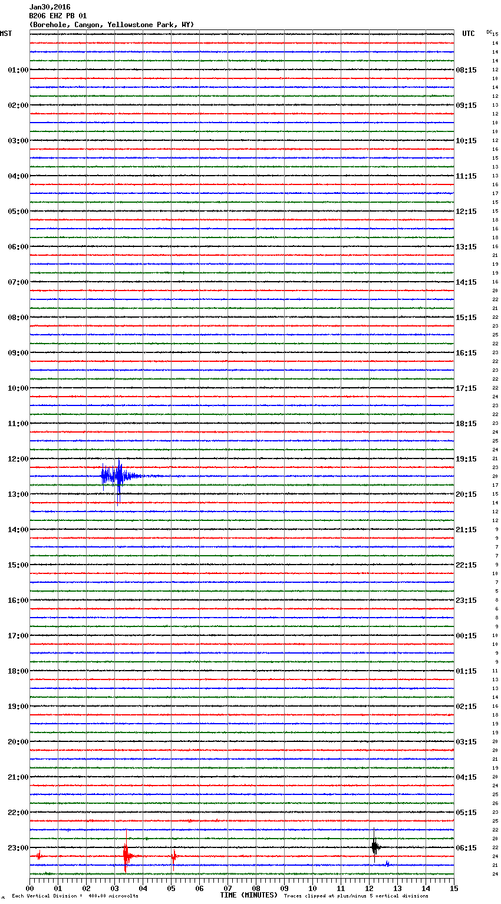Click the 23:15 UTC time label
501x904 pixels.
(x=466, y=601)
